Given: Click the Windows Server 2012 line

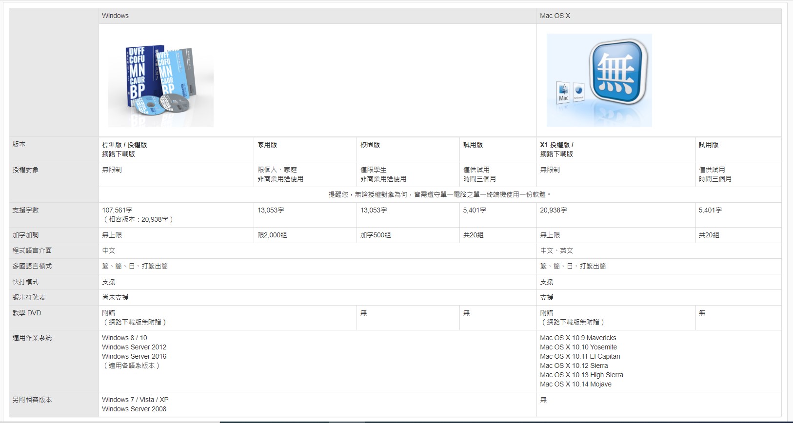Looking at the screenshot, I should coord(134,347).
